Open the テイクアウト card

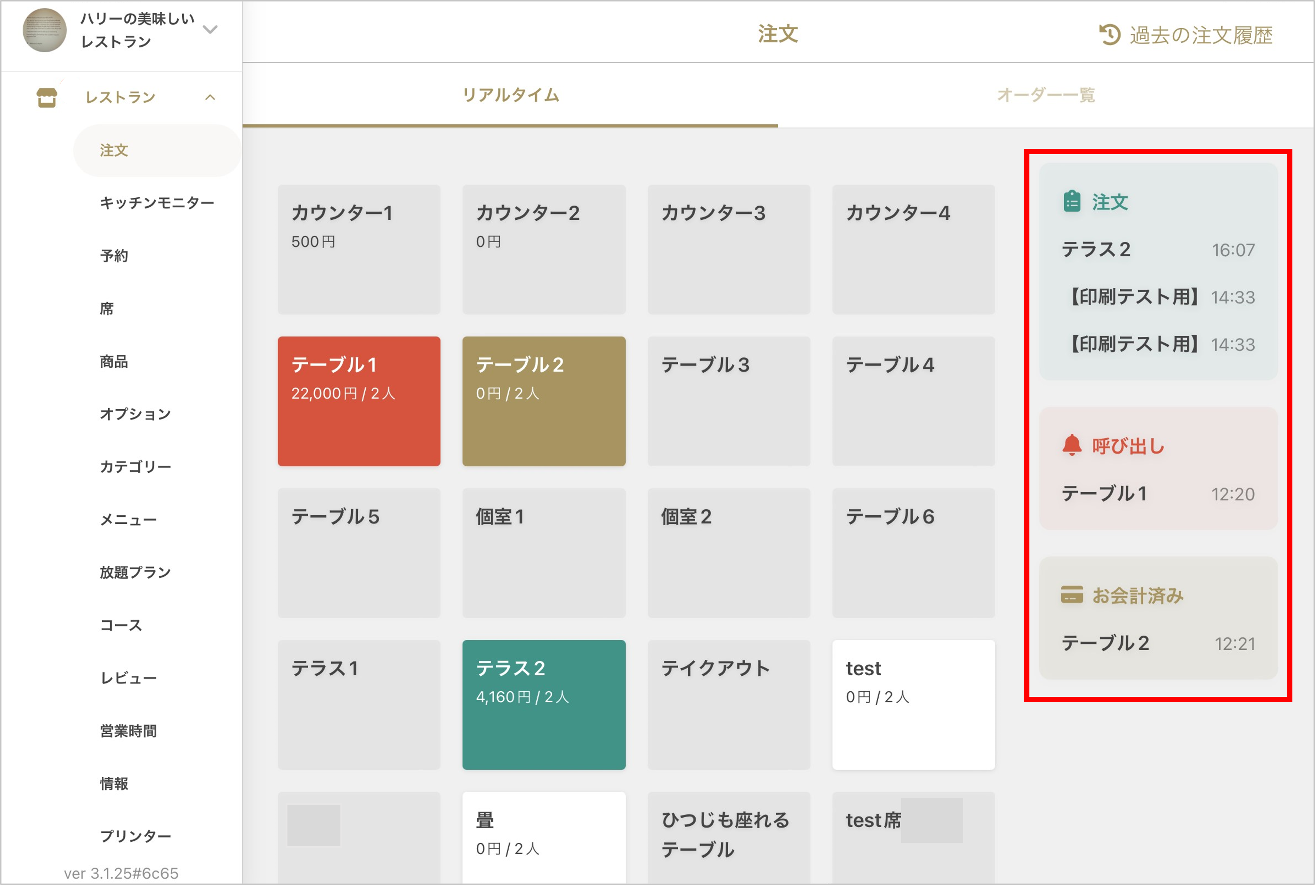coord(729,705)
